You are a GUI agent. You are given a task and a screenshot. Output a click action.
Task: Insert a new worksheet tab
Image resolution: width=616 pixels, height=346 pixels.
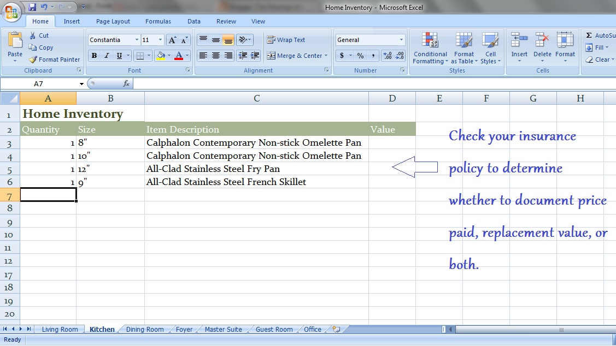pyautogui.click(x=336, y=330)
